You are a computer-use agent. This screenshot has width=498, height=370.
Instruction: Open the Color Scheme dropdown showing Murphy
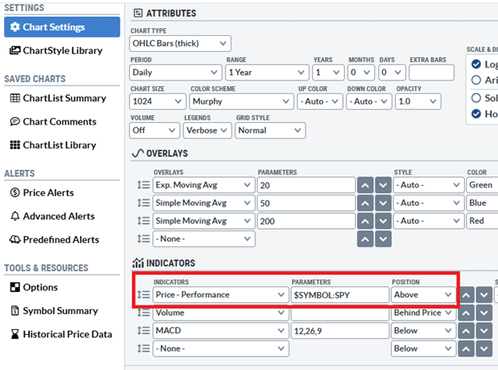pos(239,101)
